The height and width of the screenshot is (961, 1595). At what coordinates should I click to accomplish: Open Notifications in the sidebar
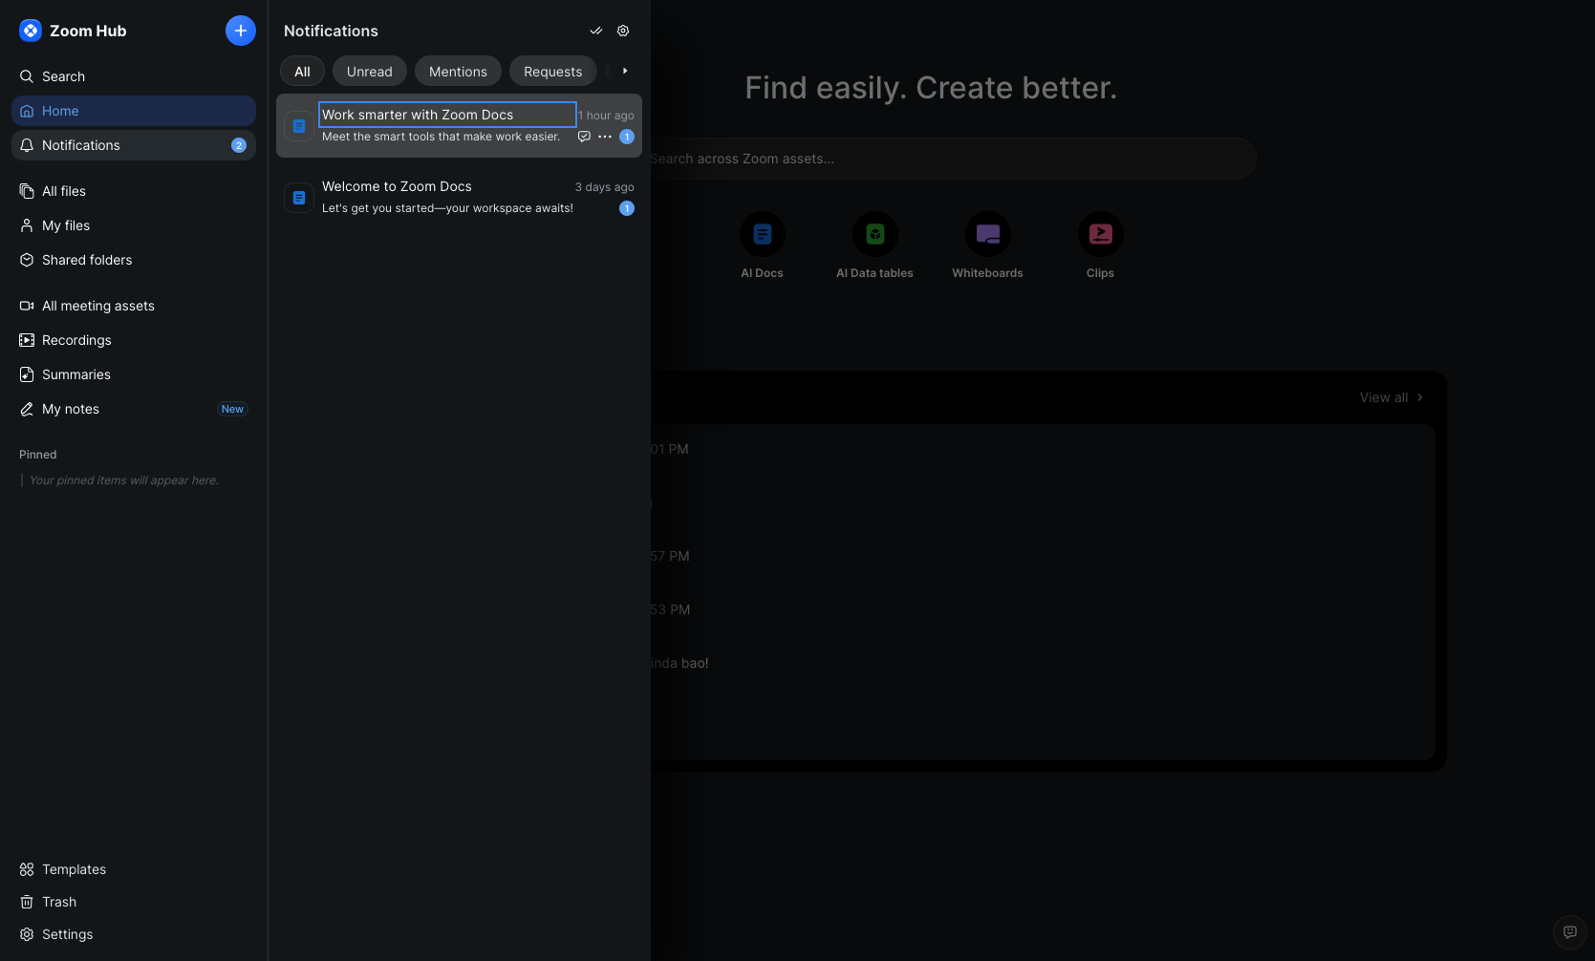point(134,145)
